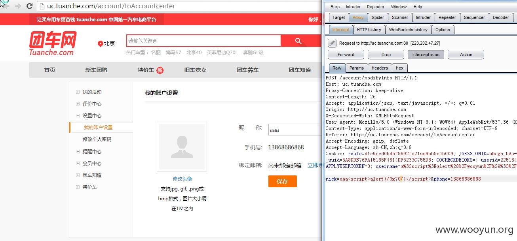Open 团车知道 in navigation bar

click(x=300, y=70)
